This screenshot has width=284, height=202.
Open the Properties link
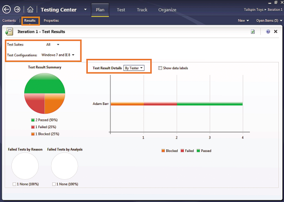pos(51,21)
